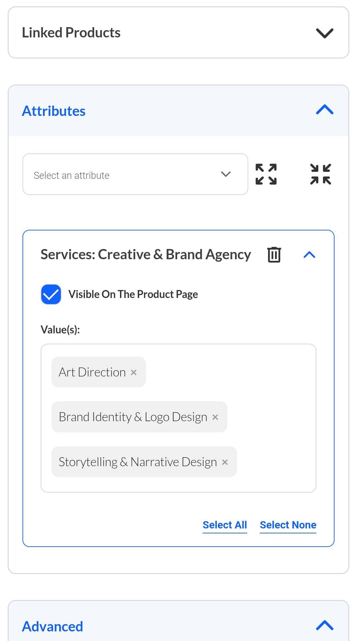
Task: Expand the Linked Products section
Action: pos(325,33)
